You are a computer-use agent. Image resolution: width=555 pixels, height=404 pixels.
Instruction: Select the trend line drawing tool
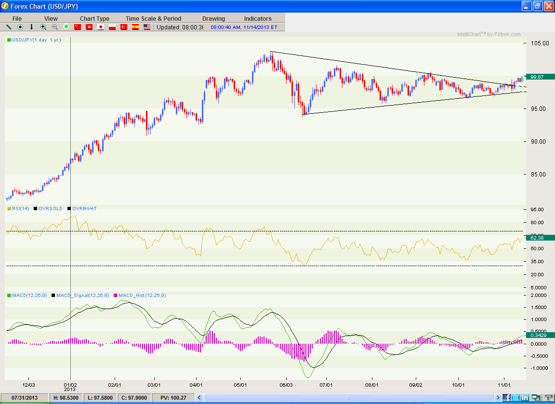pyautogui.click(x=9, y=27)
